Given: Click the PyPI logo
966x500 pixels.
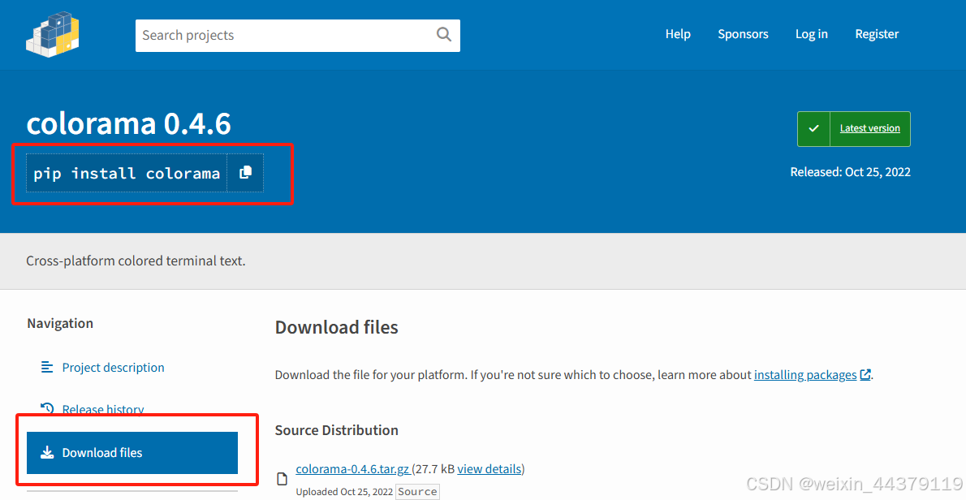Looking at the screenshot, I should [x=52, y=34].
